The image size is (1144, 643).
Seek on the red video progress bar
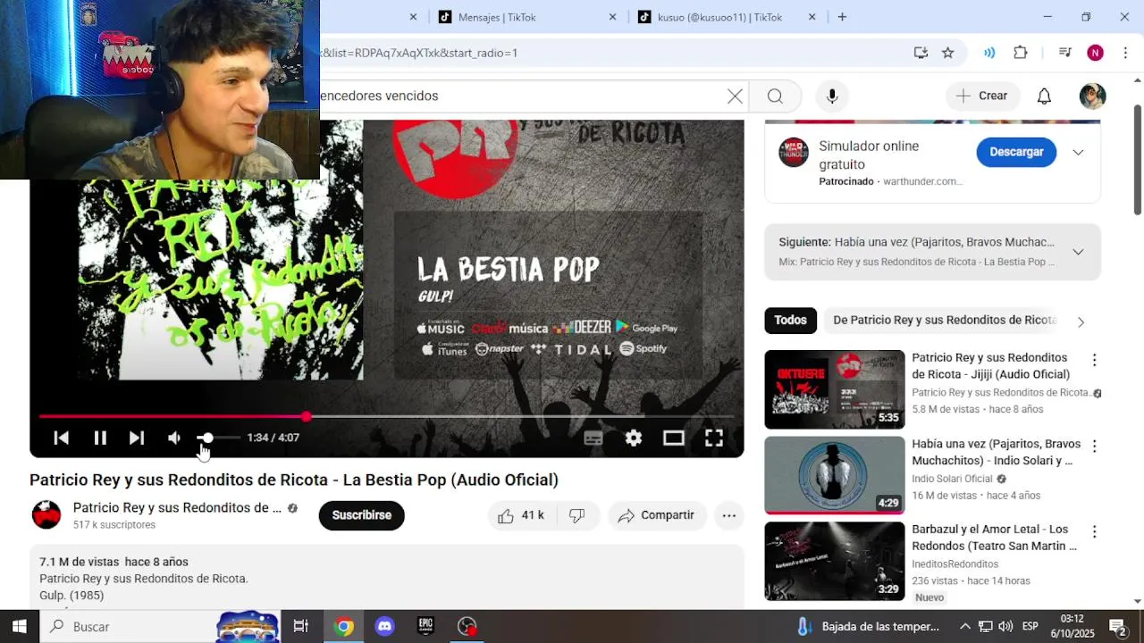(x=386, y=416)
